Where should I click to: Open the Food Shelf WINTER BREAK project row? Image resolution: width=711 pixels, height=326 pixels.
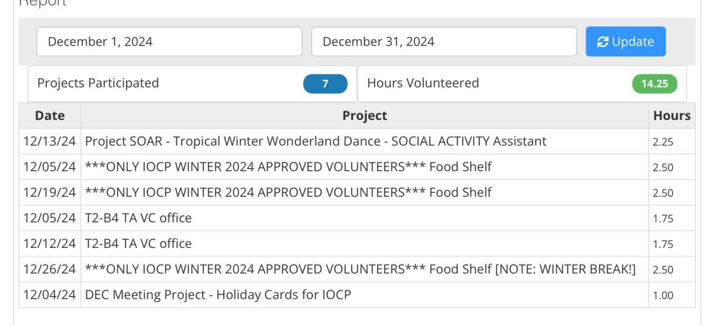(360, 269)
